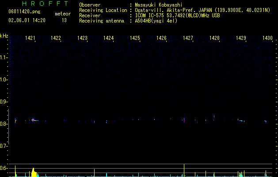The height and width of the screenshot is (177, 278).
Task: Click the Receiving antenna label
Action: 102,21
